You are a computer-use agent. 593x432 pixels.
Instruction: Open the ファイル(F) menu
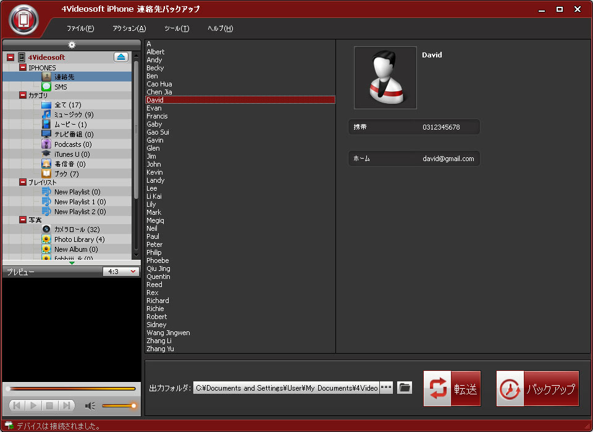tap(80, 28)
